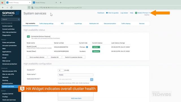Click the search magnifier icon

coord(19,20)
